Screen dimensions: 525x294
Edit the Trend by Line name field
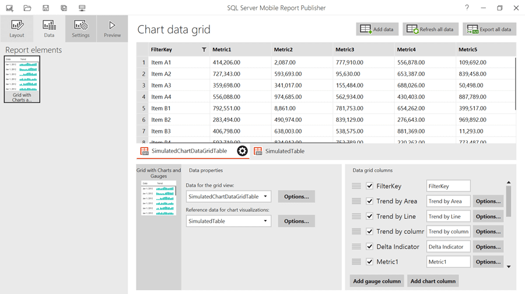click(449, 216)
